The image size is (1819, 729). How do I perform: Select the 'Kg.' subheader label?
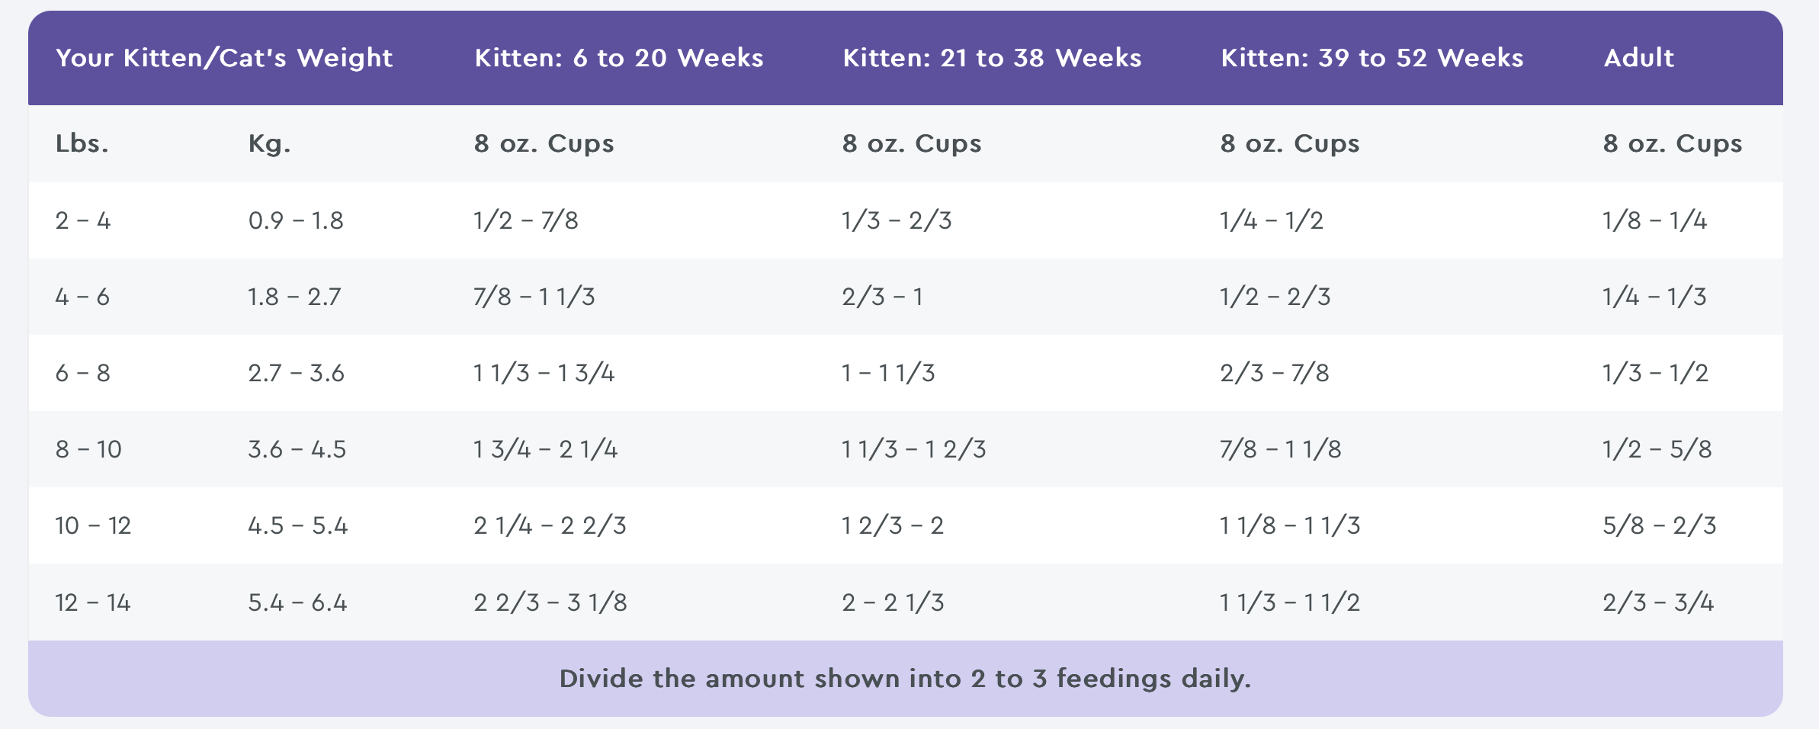pos(269,143)
